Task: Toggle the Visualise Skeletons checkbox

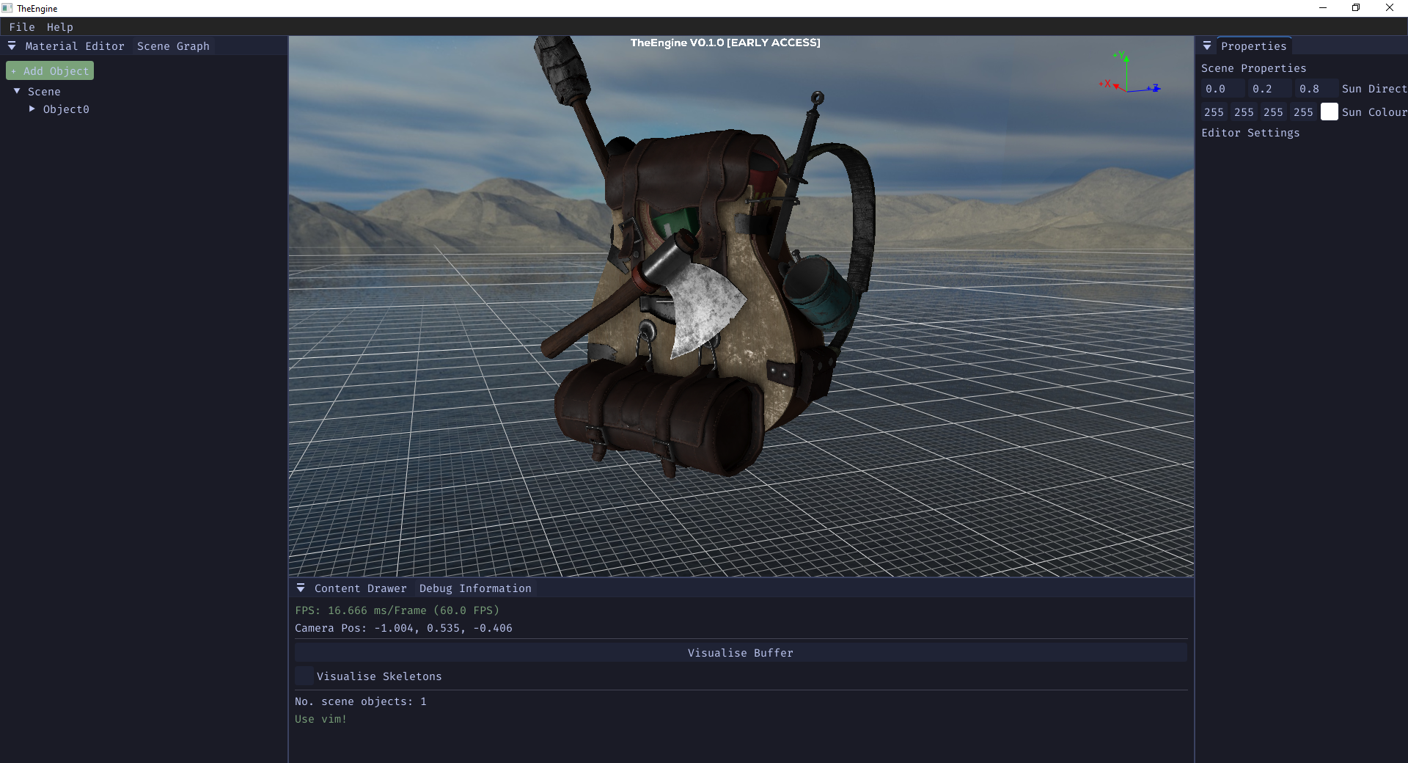Action: tap(304, 676)
